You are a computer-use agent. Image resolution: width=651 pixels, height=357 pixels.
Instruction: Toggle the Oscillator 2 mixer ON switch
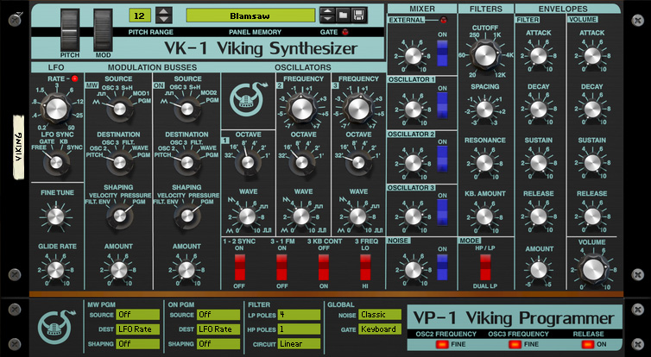[443, 160]
